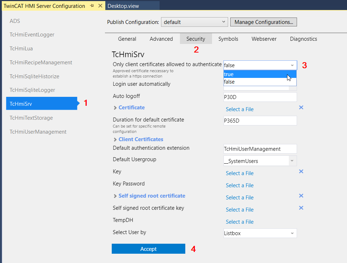
Task: Show the Diagnostics tab
Action: point(303,39)
